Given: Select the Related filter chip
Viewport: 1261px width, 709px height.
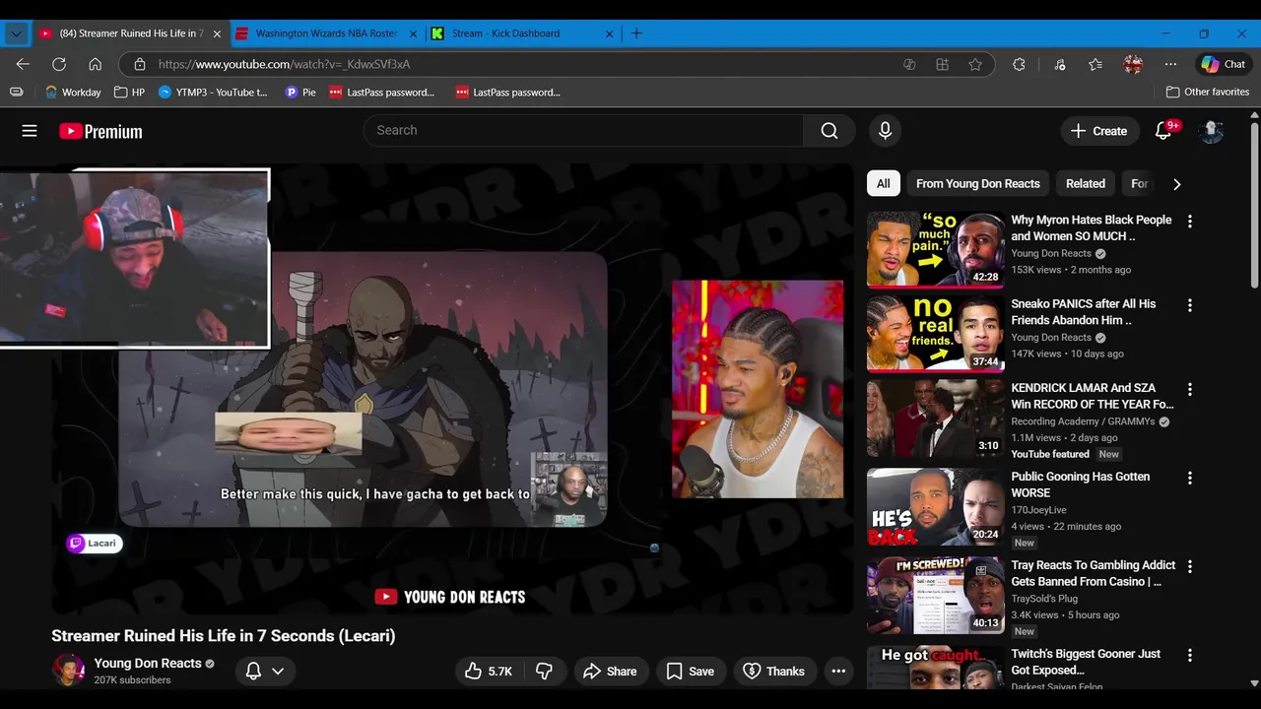Looking at the screenshot, I should (x=1085, y=183).
